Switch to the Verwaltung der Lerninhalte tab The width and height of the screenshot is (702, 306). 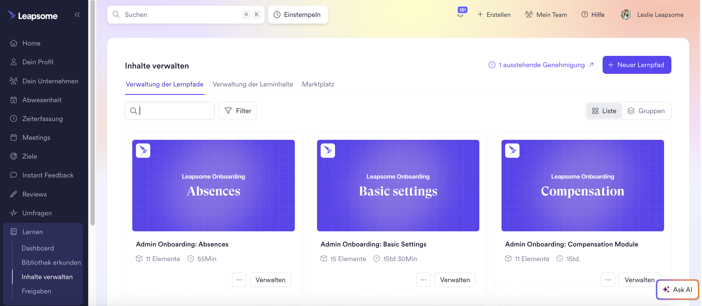(253, 84)
